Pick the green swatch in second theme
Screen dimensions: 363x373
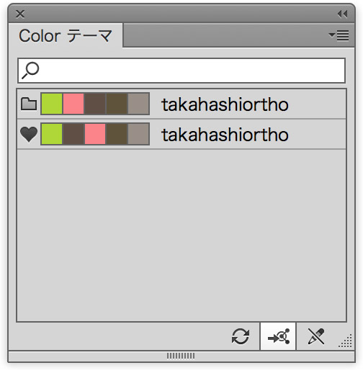pos(52,134)
